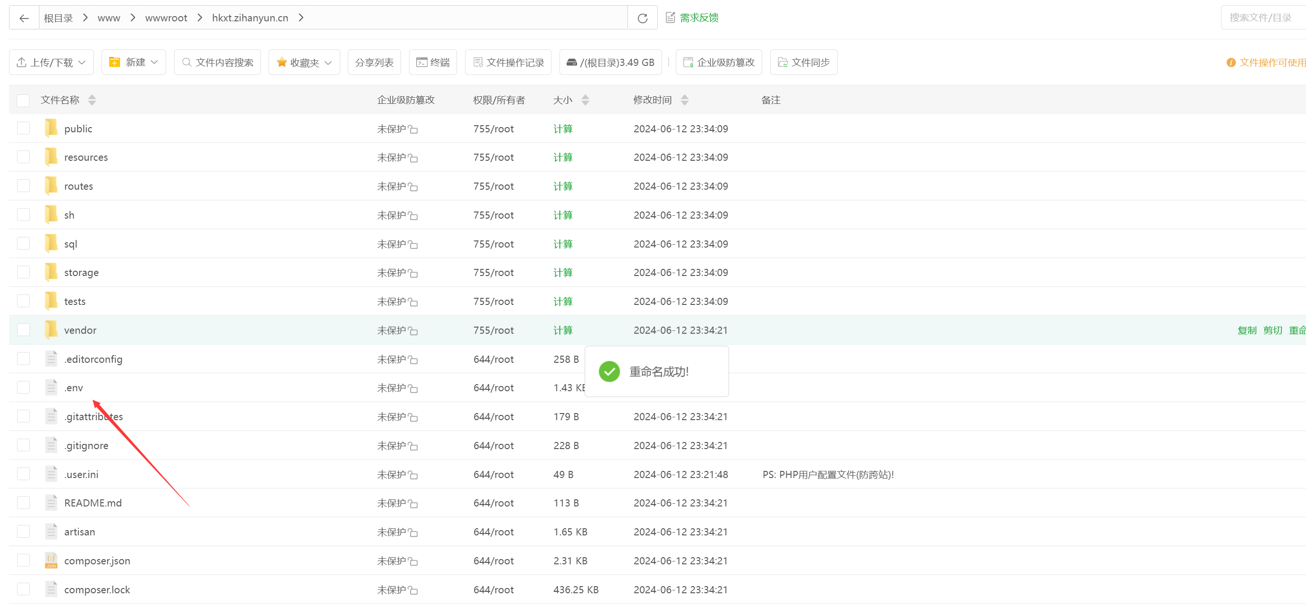The width and height of the screenshot is (1306, 607).
Task: Open the public folder icon
Action: coord(51,128)
